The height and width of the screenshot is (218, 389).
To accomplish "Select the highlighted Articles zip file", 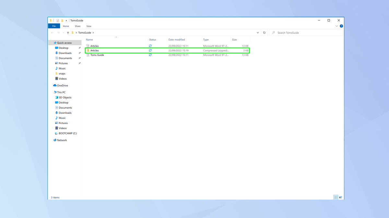I will (94, 50).
